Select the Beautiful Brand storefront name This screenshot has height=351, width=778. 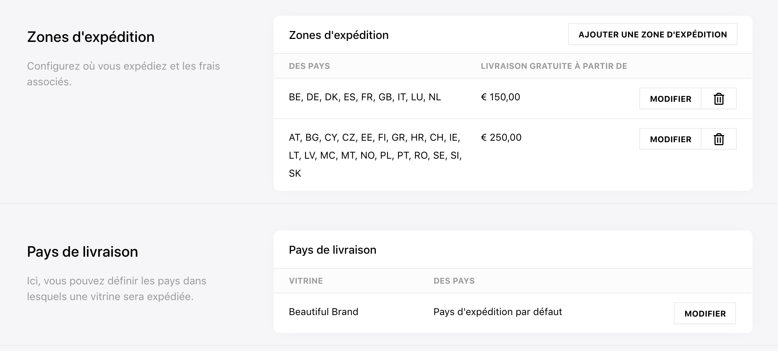323,312
